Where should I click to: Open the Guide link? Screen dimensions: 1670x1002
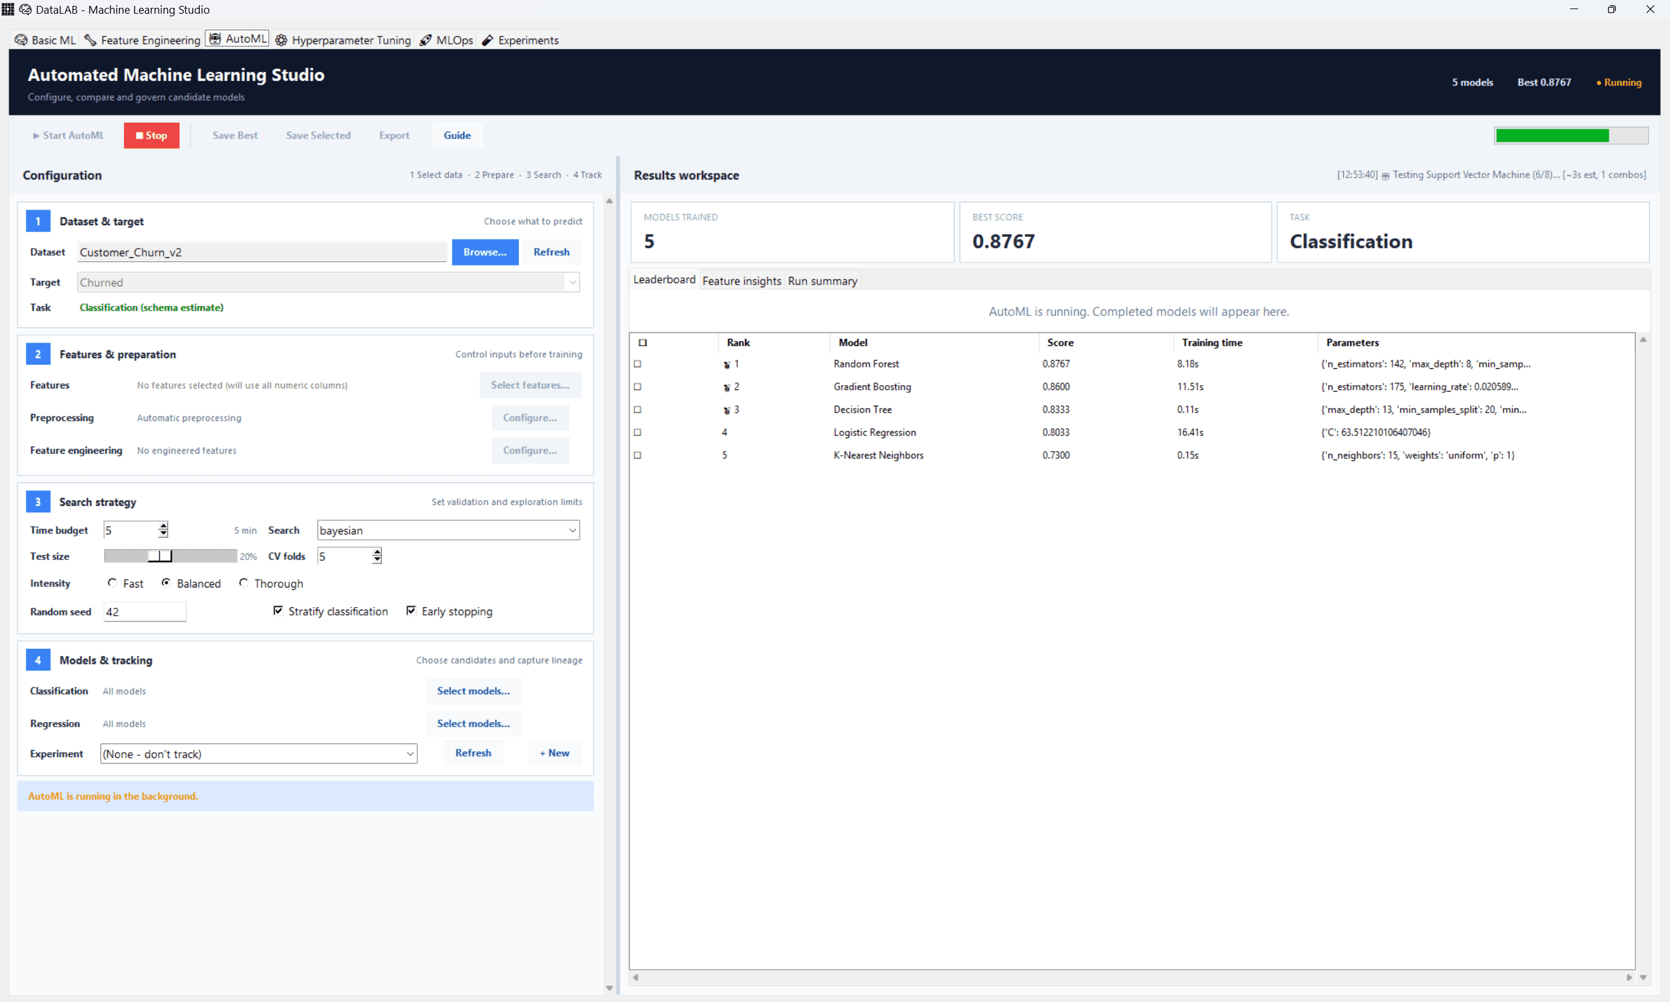[457, 136]
